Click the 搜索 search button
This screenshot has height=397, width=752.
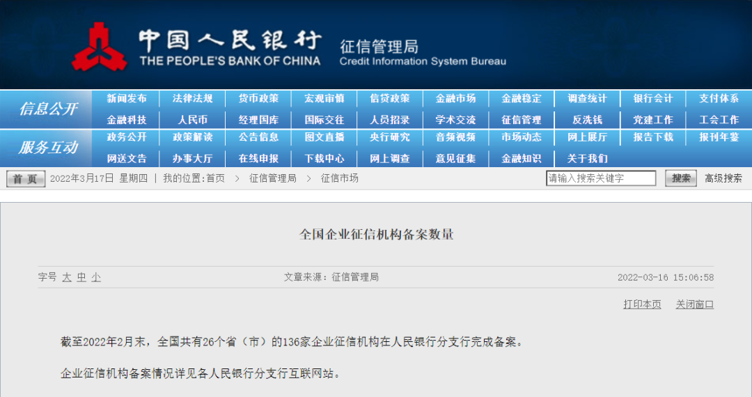(680, 178)
